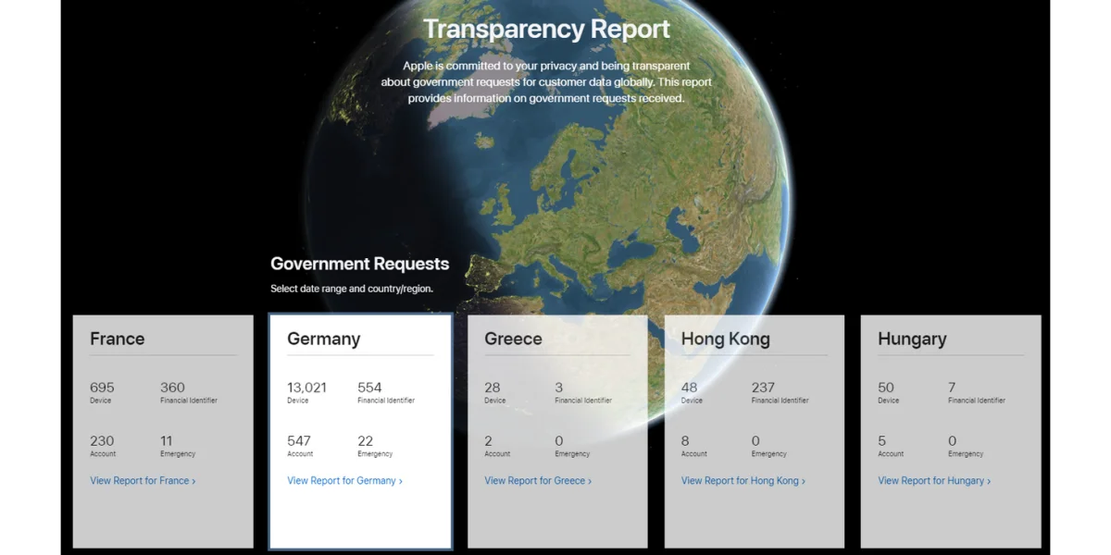
Task: Click Greece's 3 Financial Identifier count
Action: [558, 388]
